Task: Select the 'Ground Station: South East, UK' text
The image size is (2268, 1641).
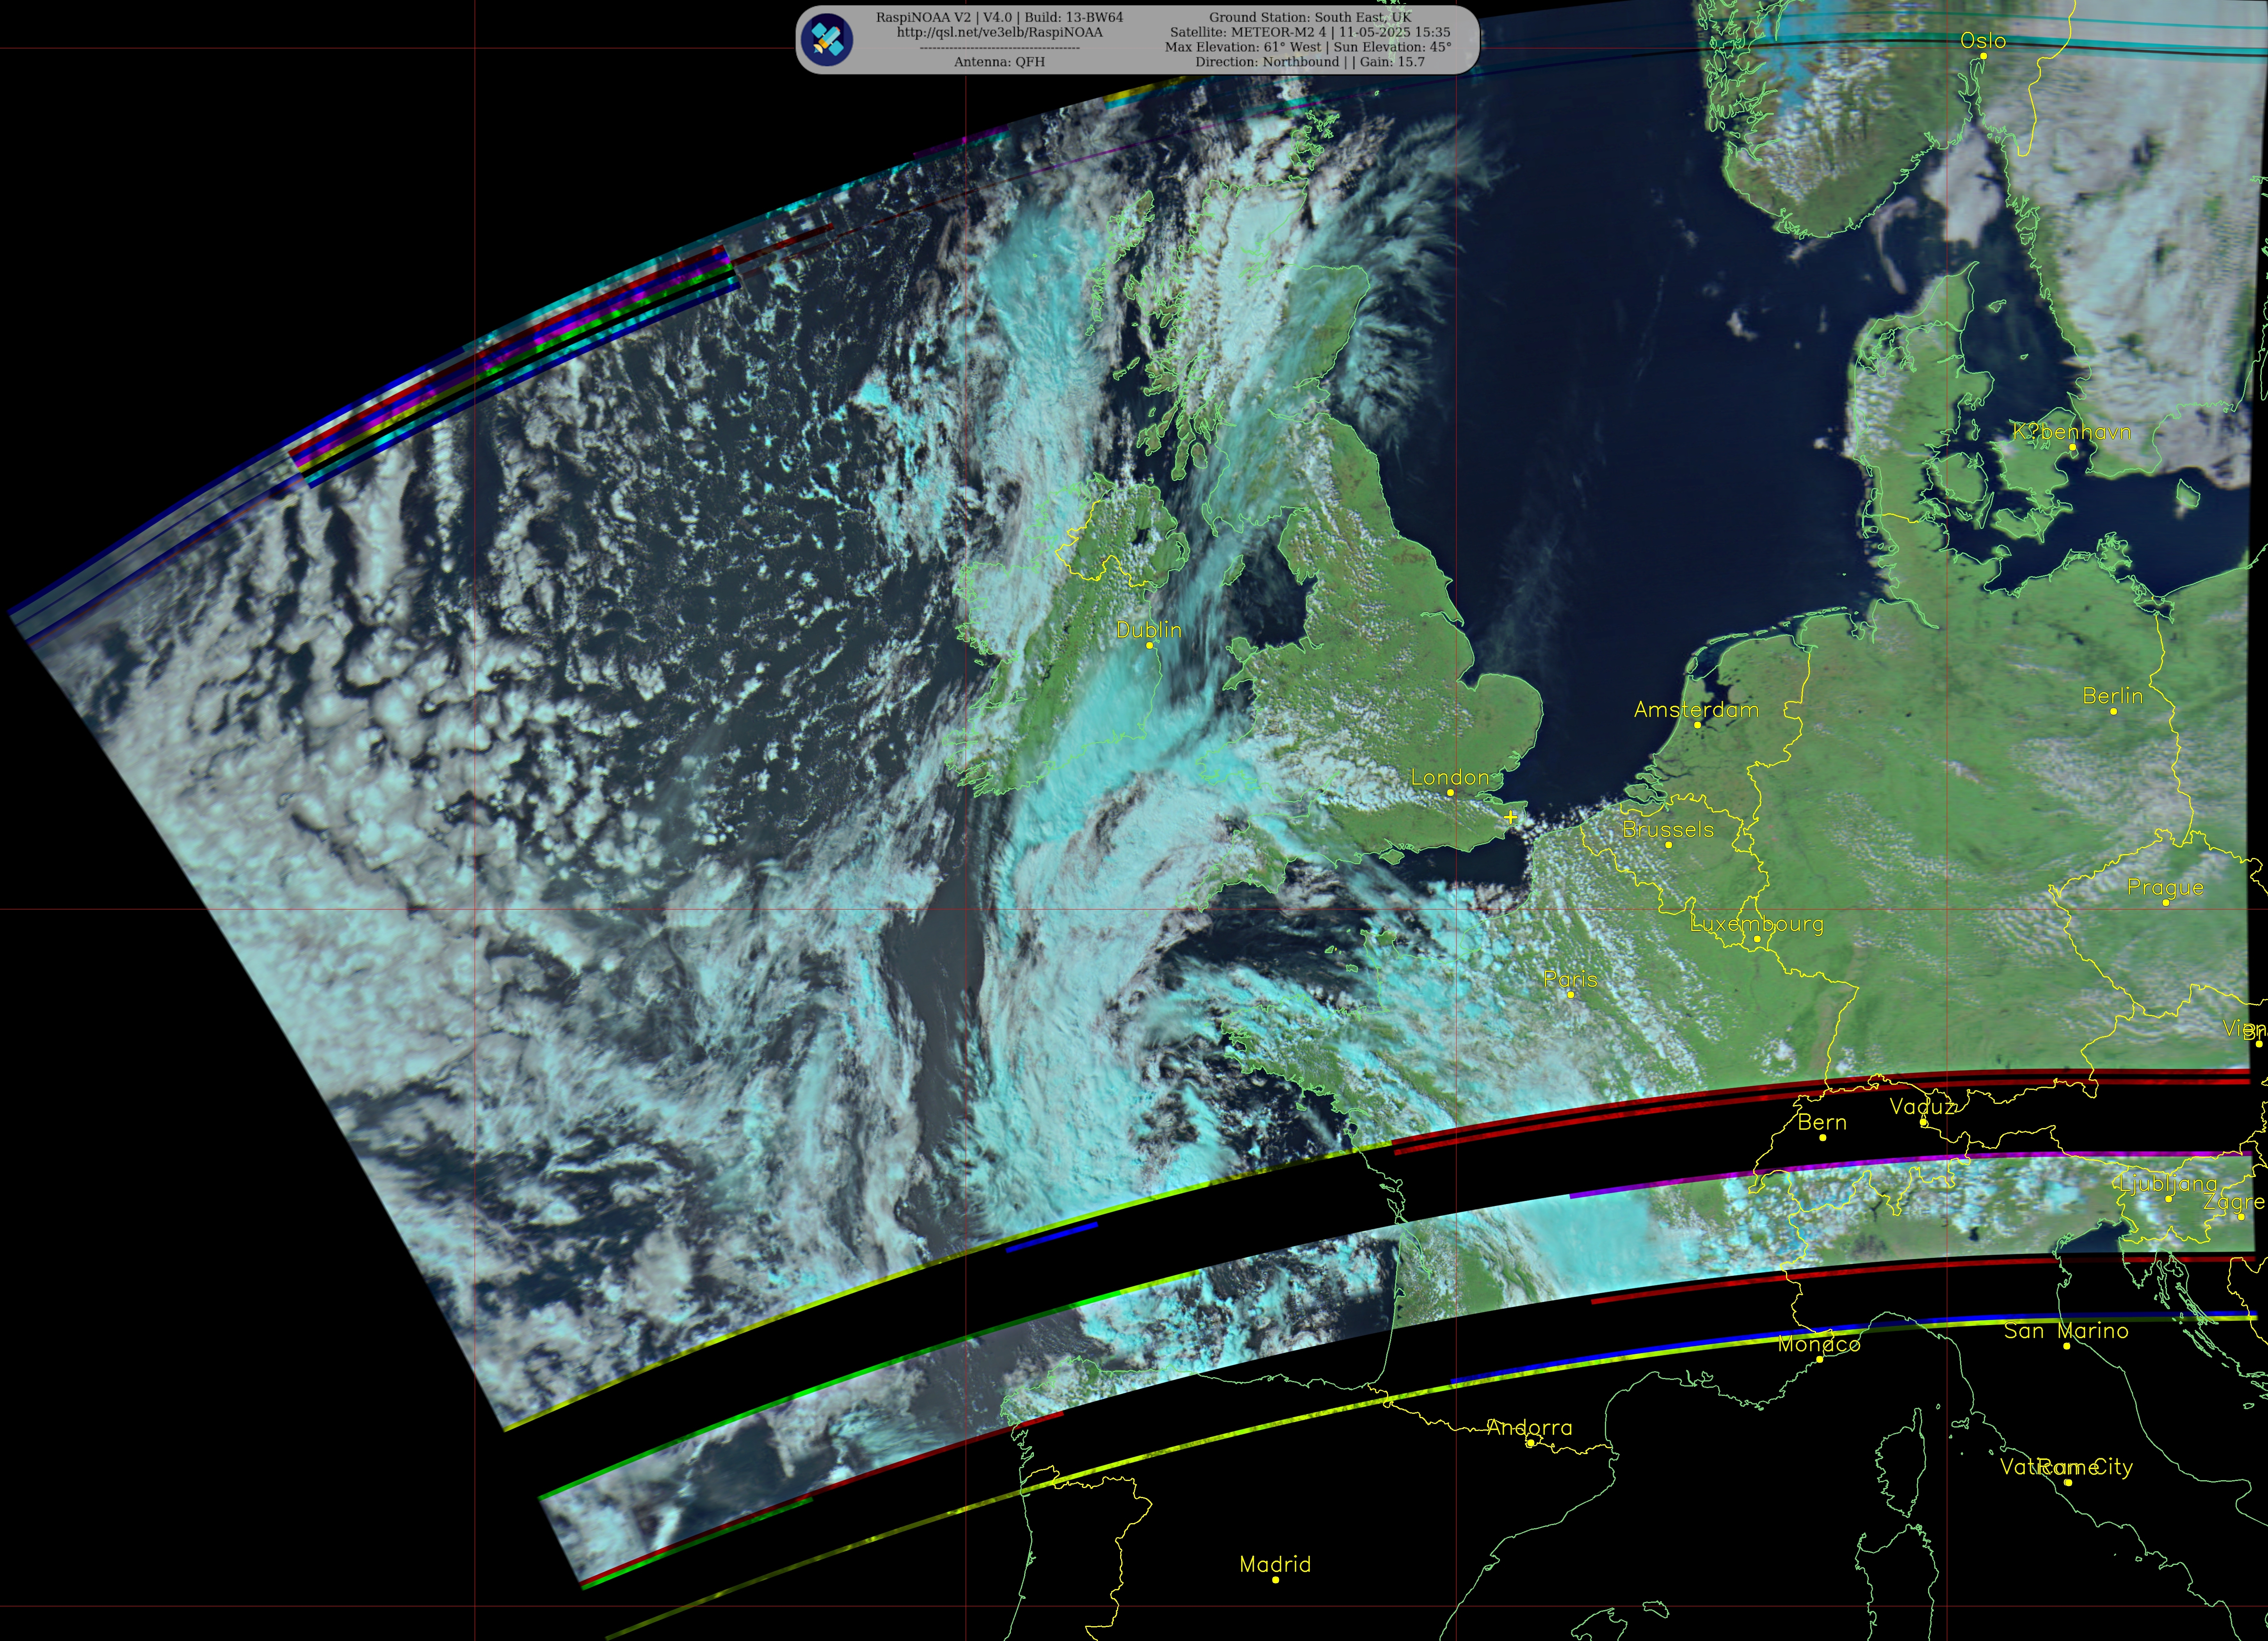Action: click(x=1310, y=17)
